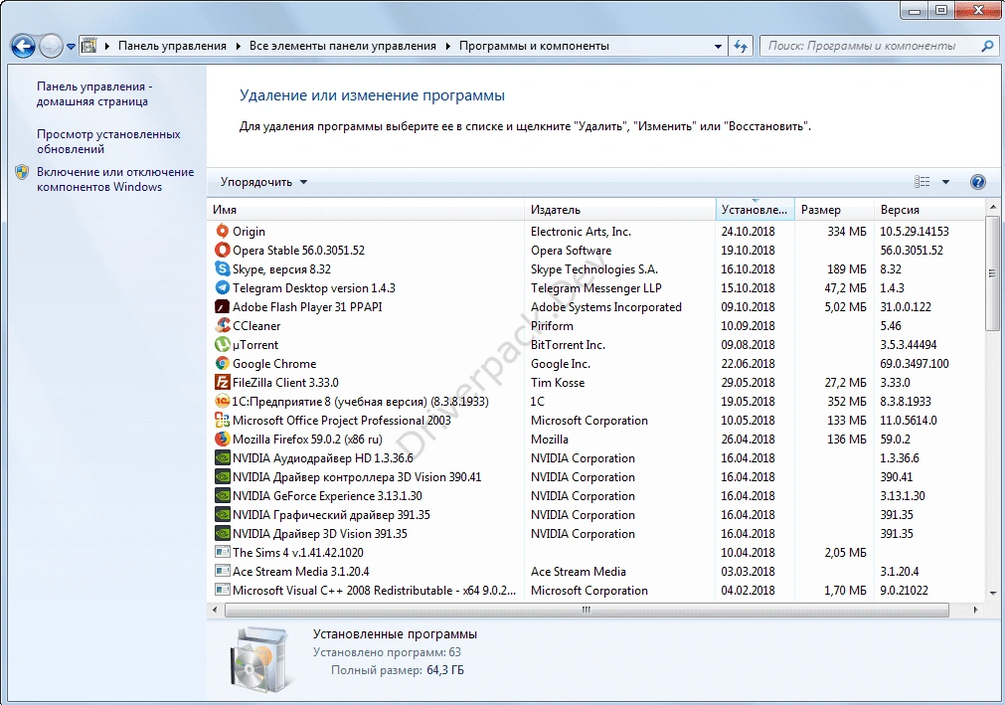This screenshot has width=1005, height=705.
Task: Open recent pages dropdown arrow
Action: tap(71, 47)
